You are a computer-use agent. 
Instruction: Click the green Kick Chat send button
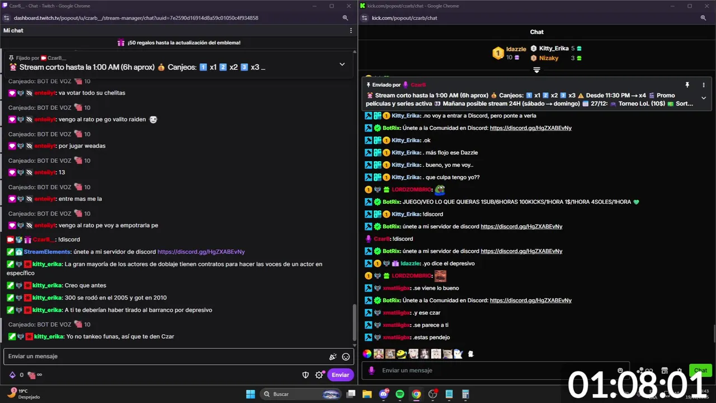pyautogui.click(x=700, y=371)
